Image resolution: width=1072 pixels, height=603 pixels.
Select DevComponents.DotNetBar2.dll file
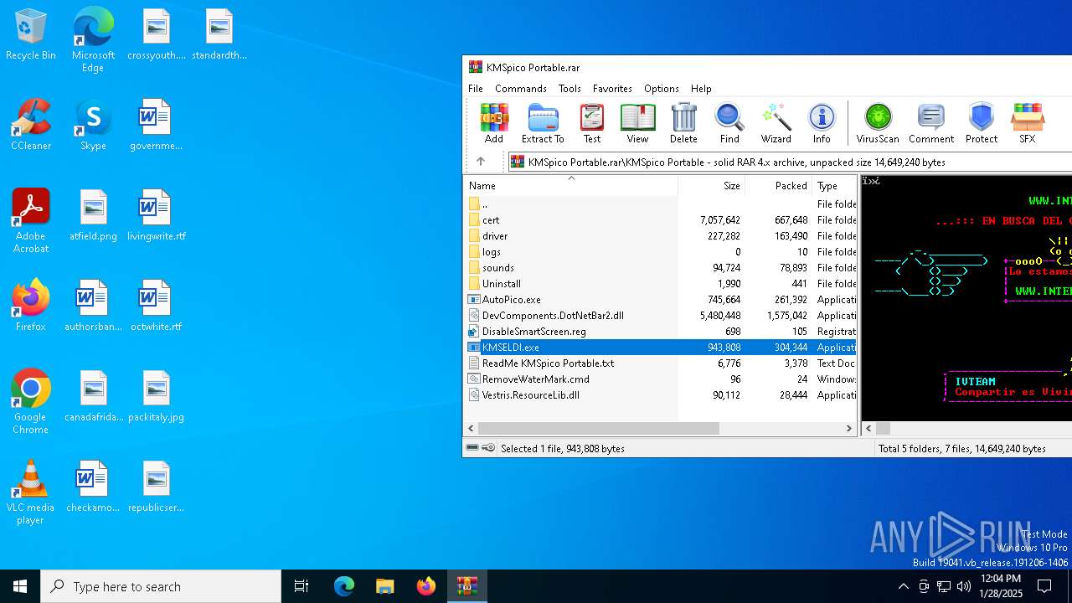pos(660,315)
